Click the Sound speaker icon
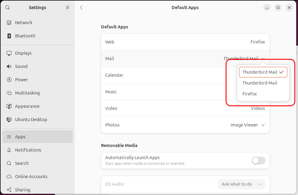This screenshot has height=195, width=298. 9,66
